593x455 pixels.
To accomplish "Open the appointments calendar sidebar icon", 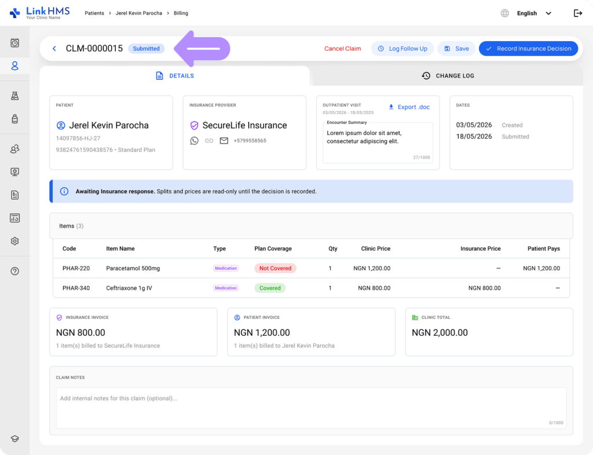I will point(14,43).
